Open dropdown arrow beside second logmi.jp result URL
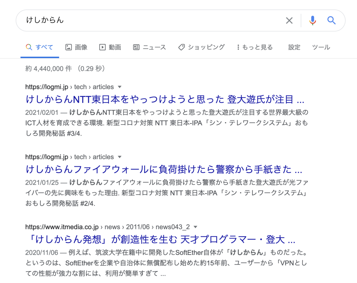The width and height of the screenshot is (357, 283). point(120,157)
